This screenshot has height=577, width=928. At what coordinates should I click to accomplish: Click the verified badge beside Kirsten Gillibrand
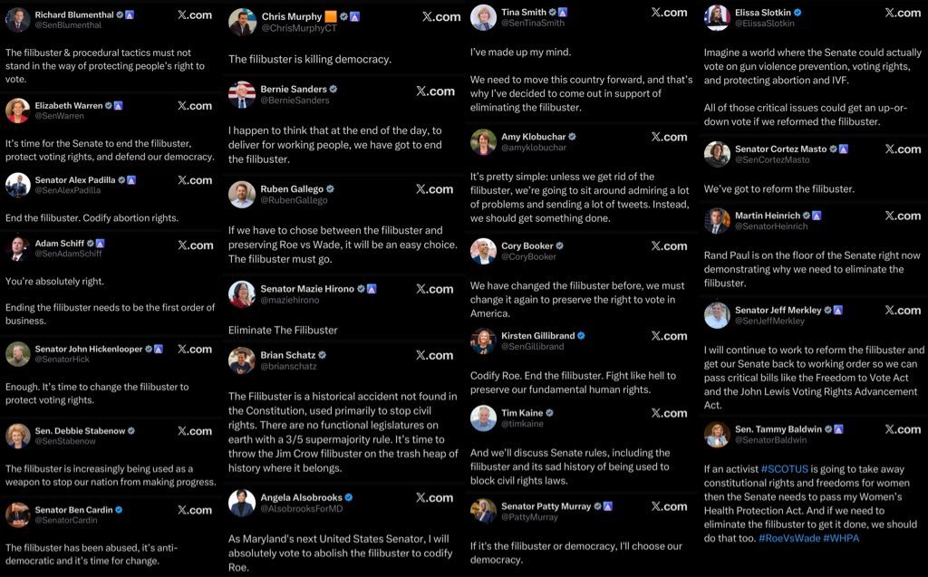click(x=581, y=335)
